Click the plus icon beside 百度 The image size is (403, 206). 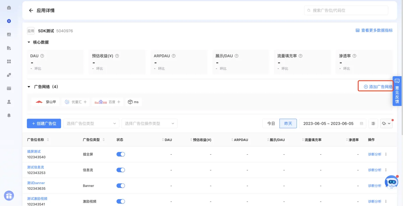pos(119,102)
